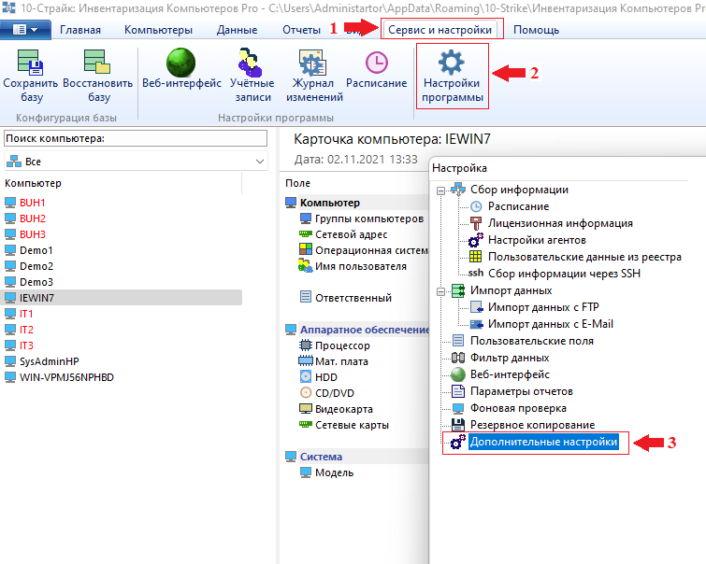Click the Компьютер column header
Image resolution: width=706 pixels, height=564 pixels.
tap(33, 184)
